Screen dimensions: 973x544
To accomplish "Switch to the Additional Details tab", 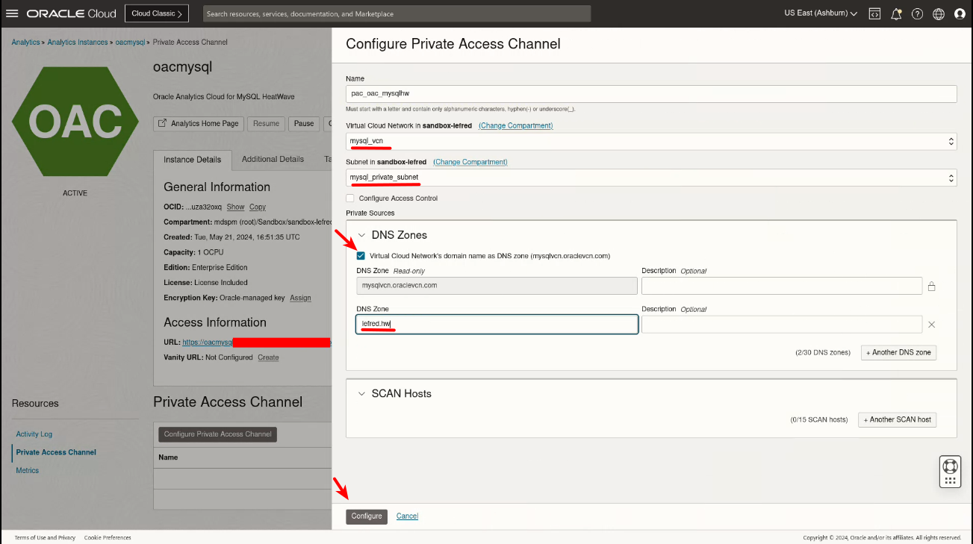I will point(273,160).
